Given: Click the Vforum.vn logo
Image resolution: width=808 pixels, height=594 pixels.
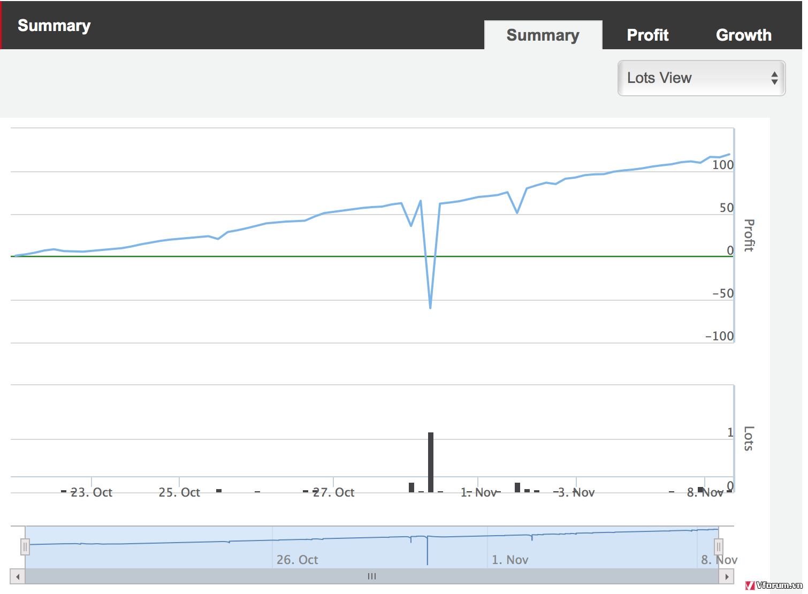Looking at the screenshot, I should pyautogui.click(x=774, y=585).
